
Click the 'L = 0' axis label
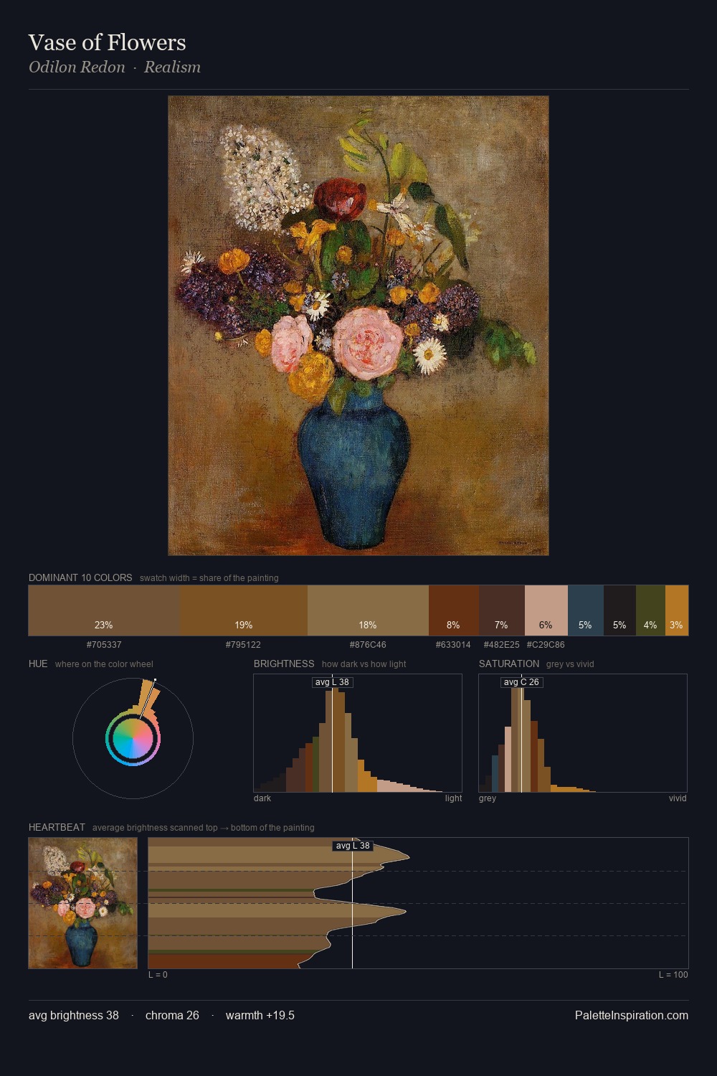point(158,975)
